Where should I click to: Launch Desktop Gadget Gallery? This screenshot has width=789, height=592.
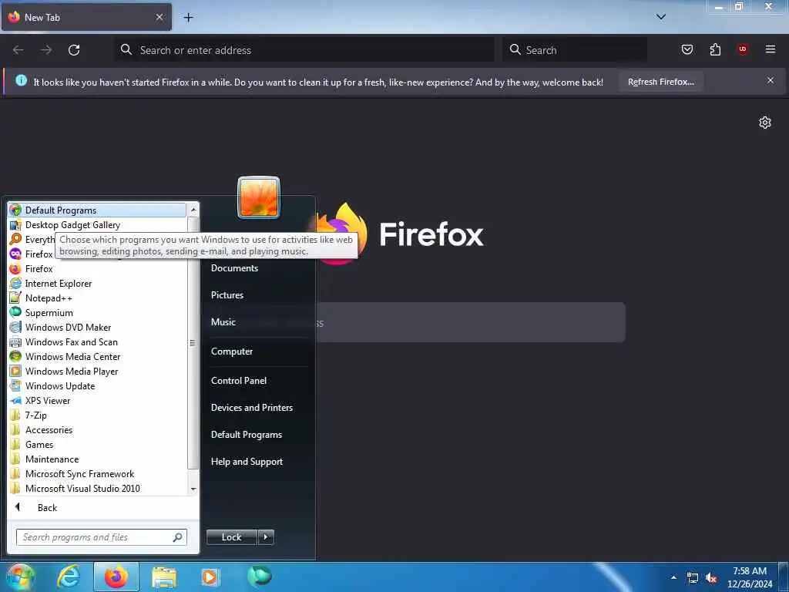[x=97, y=225]
